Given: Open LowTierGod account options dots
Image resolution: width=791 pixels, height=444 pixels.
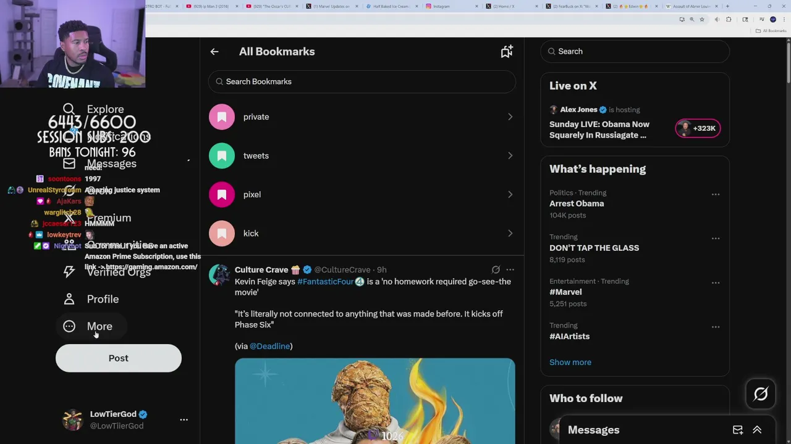Looking at the screenshot, I should pos(184,419).
